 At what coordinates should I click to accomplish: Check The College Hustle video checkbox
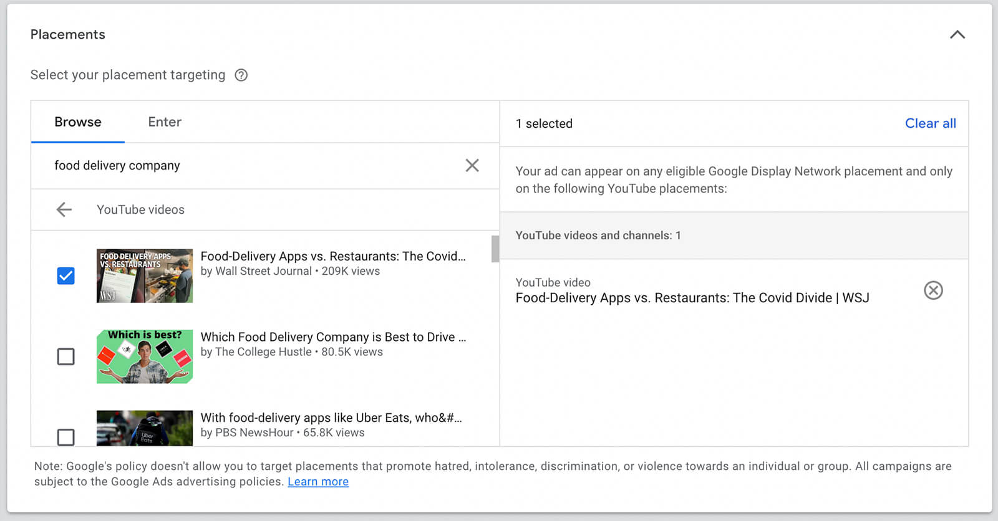pos(65,356)
